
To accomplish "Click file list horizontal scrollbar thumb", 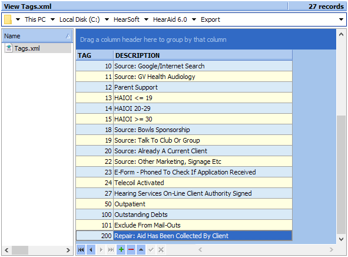I will pyautogui.click(x=20, y=250).
